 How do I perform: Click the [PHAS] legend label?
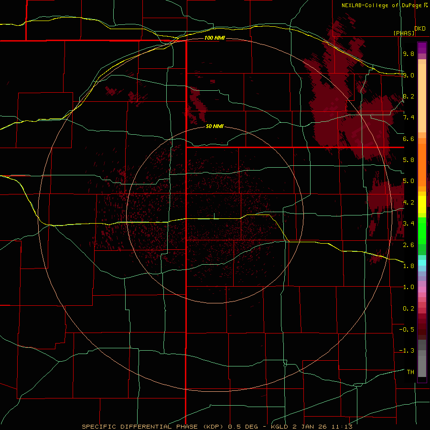click(x=404, y=33)
